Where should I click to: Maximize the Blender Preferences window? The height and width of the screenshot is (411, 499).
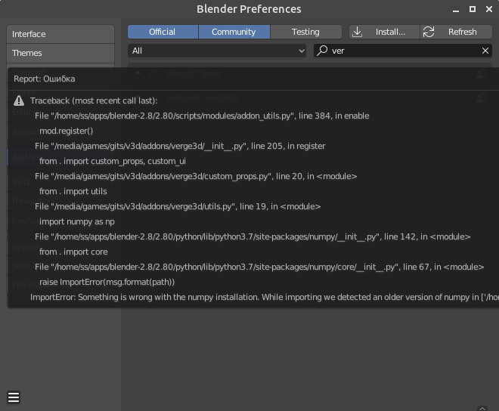click(473, 9)
